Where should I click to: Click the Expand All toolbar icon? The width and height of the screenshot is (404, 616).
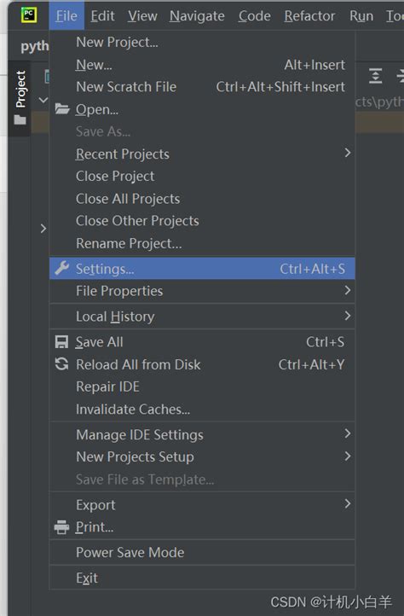376,76
